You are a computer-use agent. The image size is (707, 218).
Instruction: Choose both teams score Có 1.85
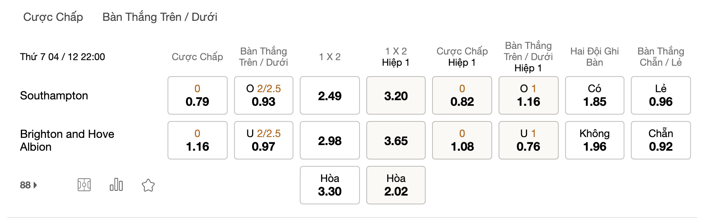(x=595, y=95)
